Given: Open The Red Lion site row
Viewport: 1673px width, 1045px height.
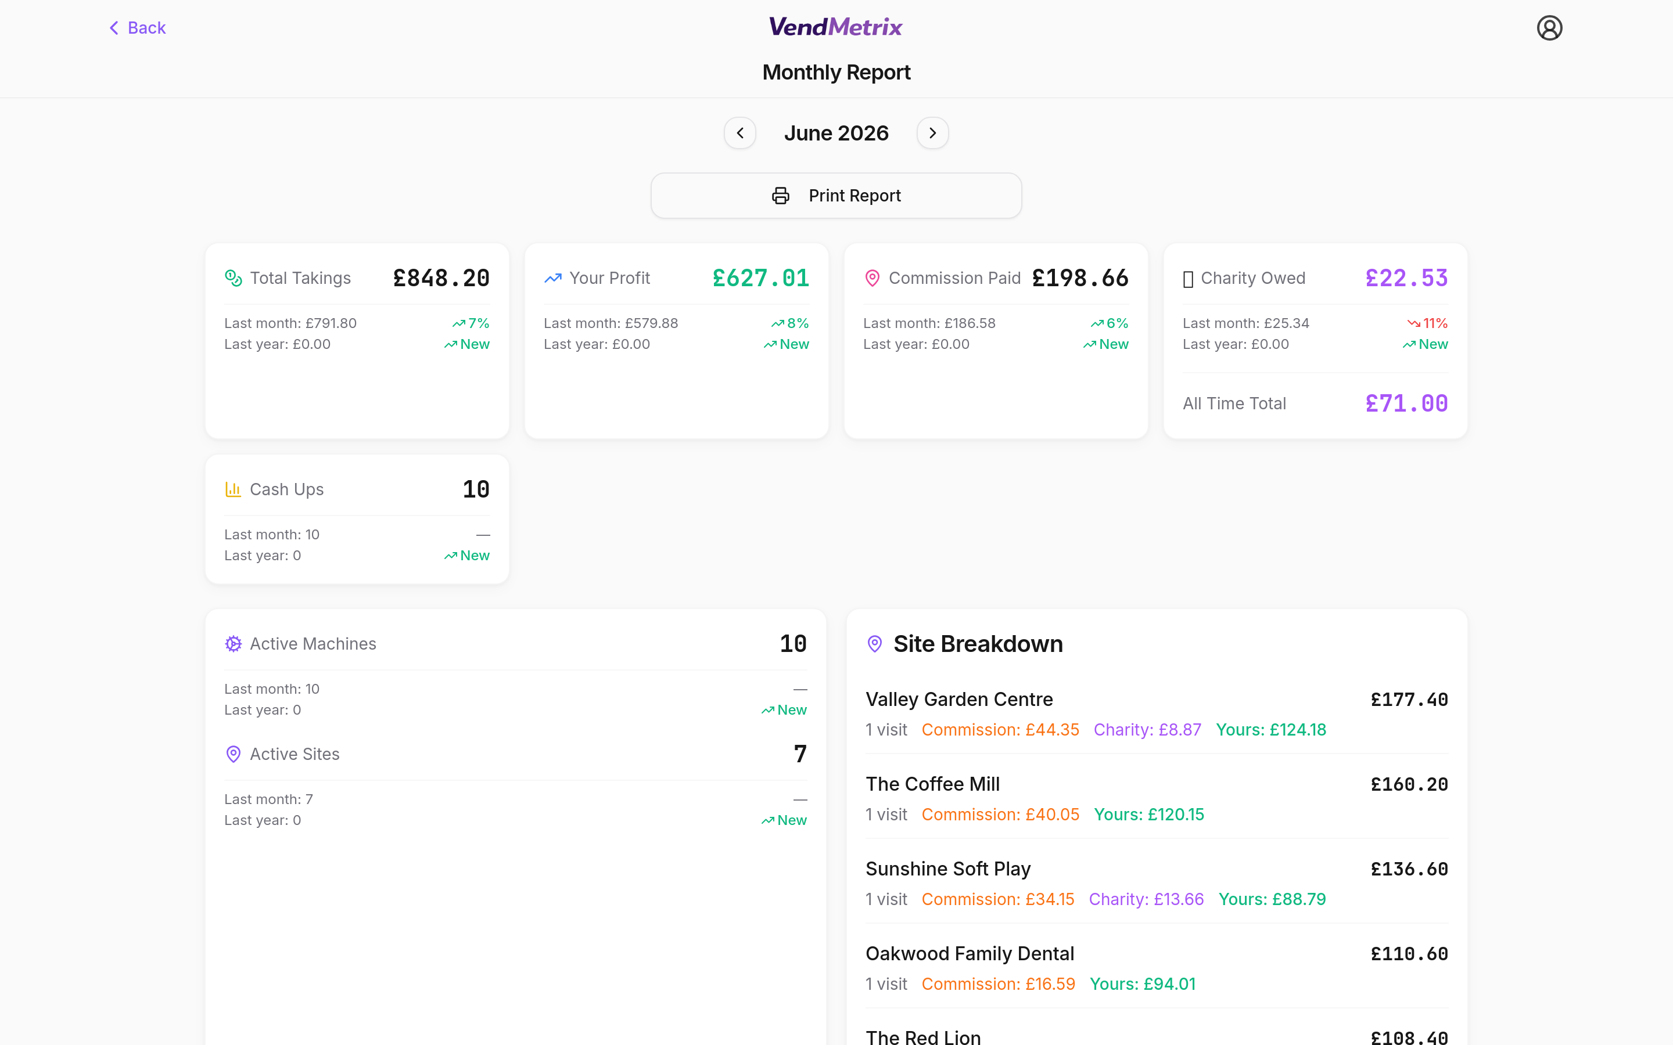Looking at the screenshot, I should pyautogui.click(x=1157, y=1033).
